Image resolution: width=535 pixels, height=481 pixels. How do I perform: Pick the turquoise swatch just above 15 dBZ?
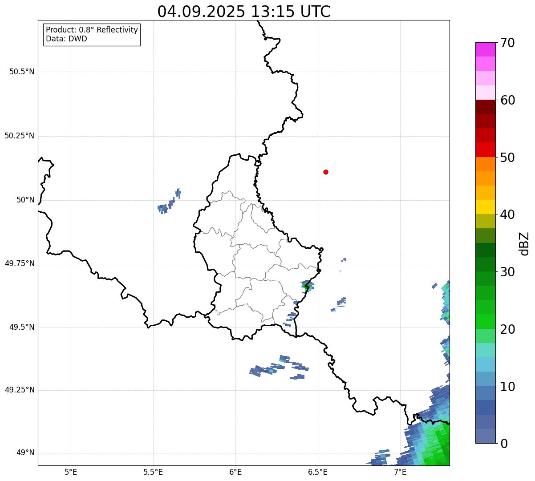(x=485, y=350)
